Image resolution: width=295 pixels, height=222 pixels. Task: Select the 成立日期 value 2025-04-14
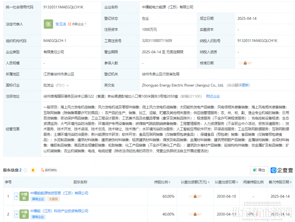[247, 19]
